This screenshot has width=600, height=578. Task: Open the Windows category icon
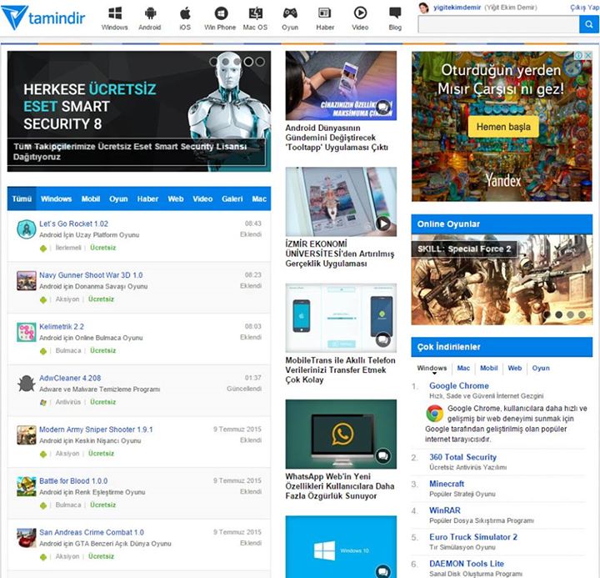[115, 13]
